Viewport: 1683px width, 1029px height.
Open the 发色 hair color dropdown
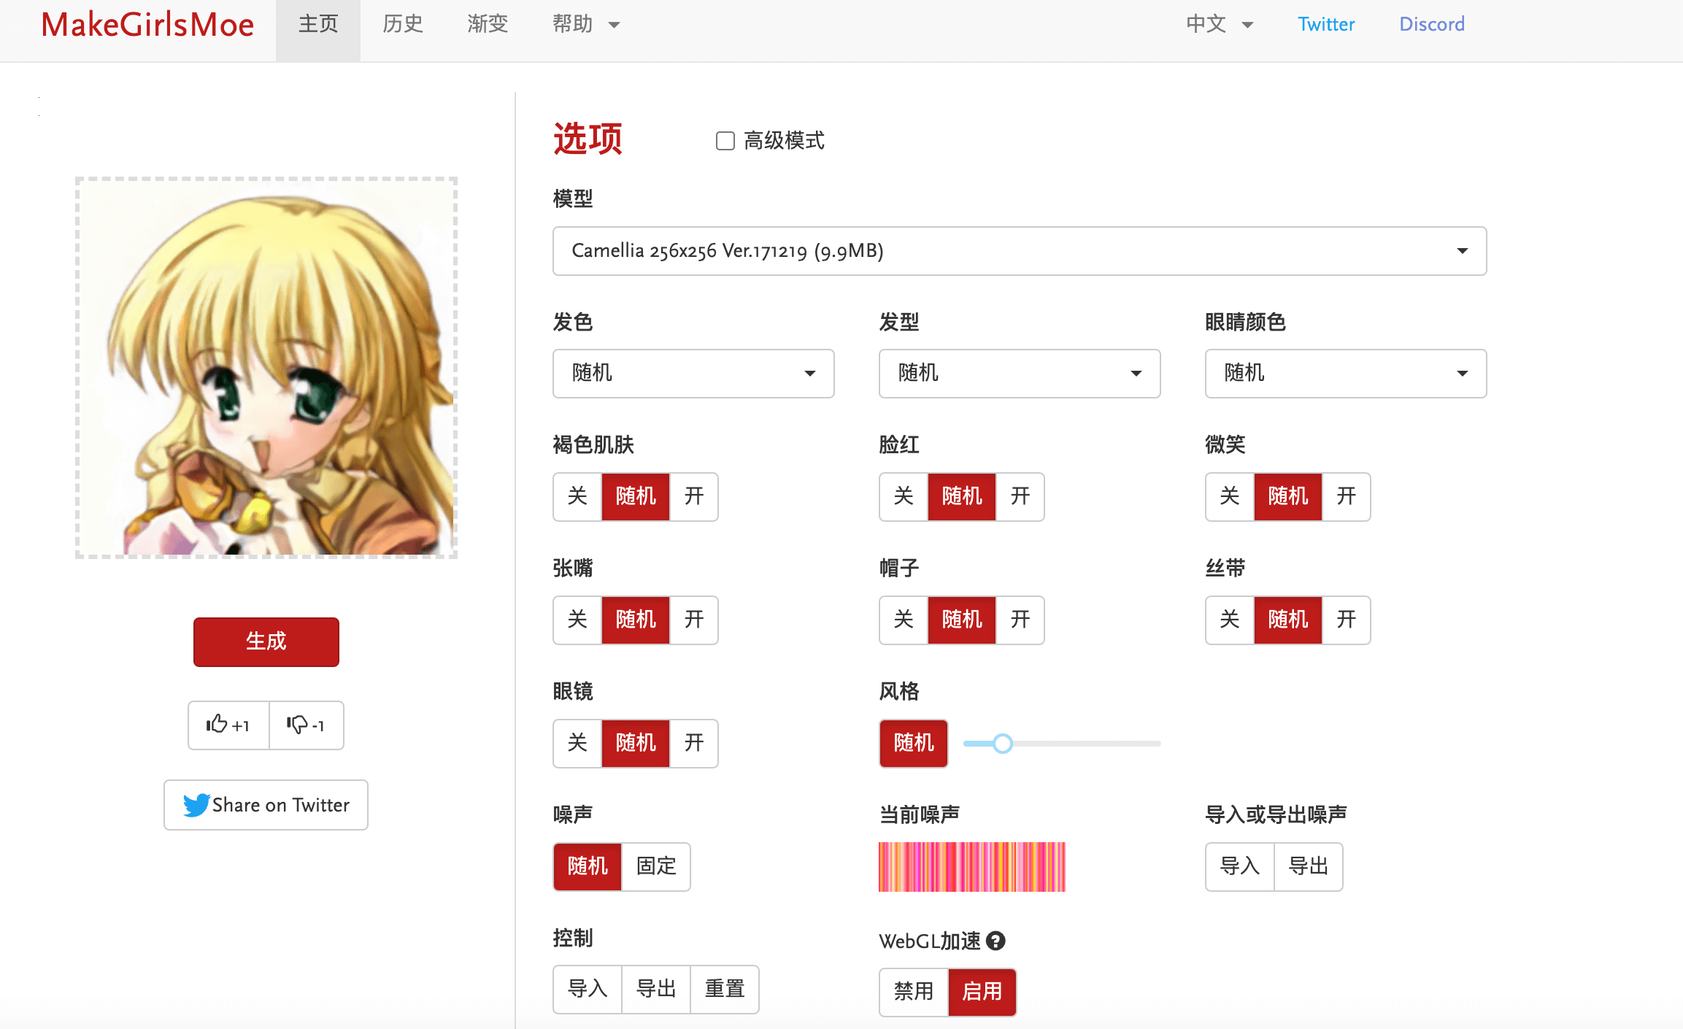(693, 374)
